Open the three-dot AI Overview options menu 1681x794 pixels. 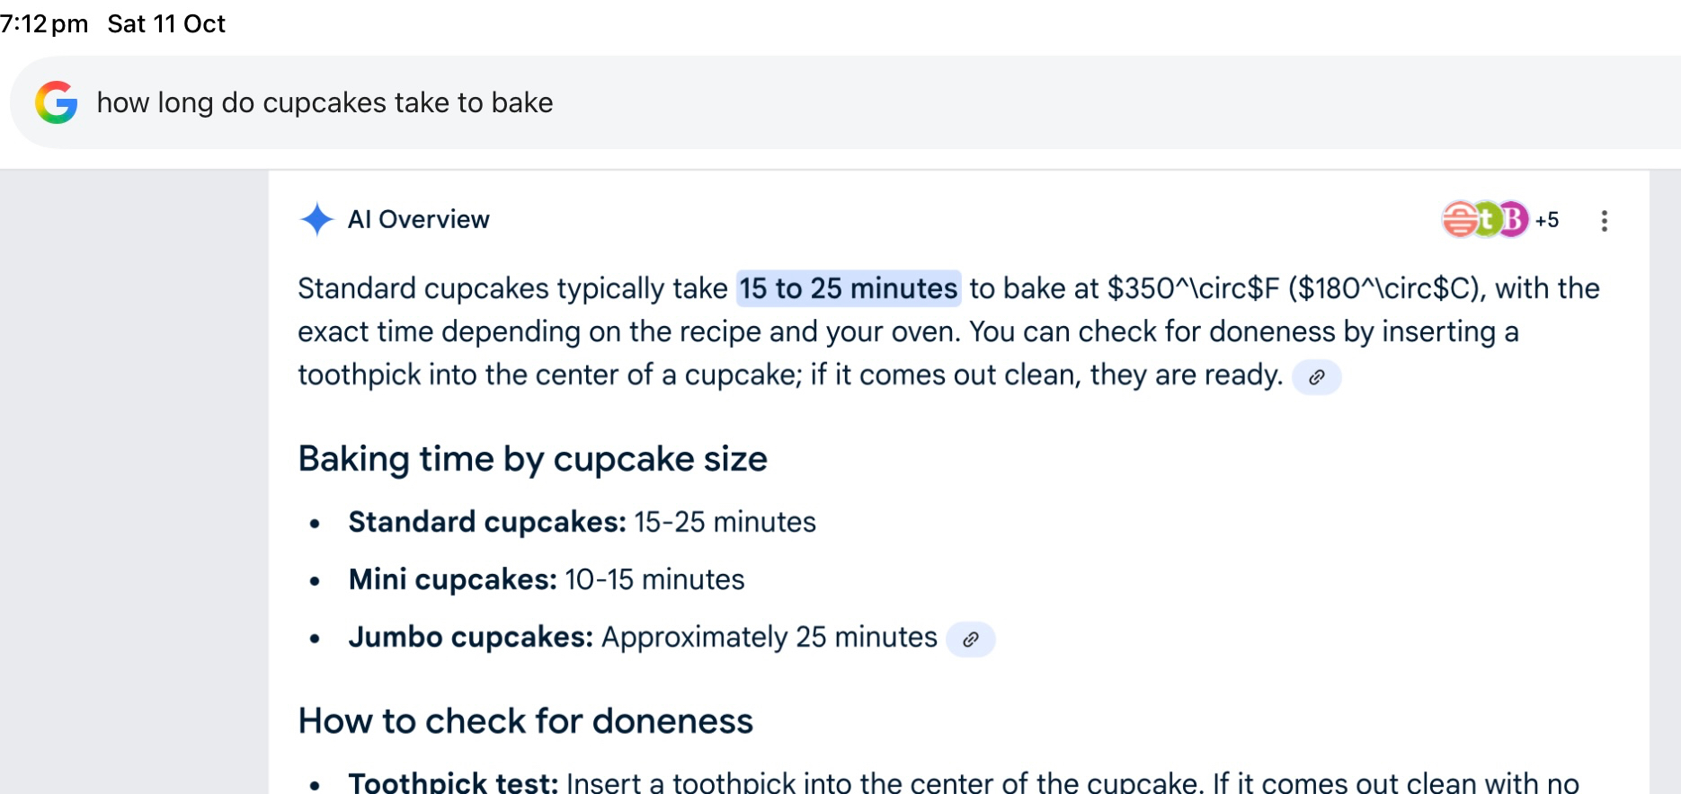click(x=1605, y=221)
